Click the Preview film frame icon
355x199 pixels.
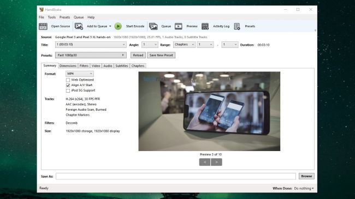(x=179, y=27)
